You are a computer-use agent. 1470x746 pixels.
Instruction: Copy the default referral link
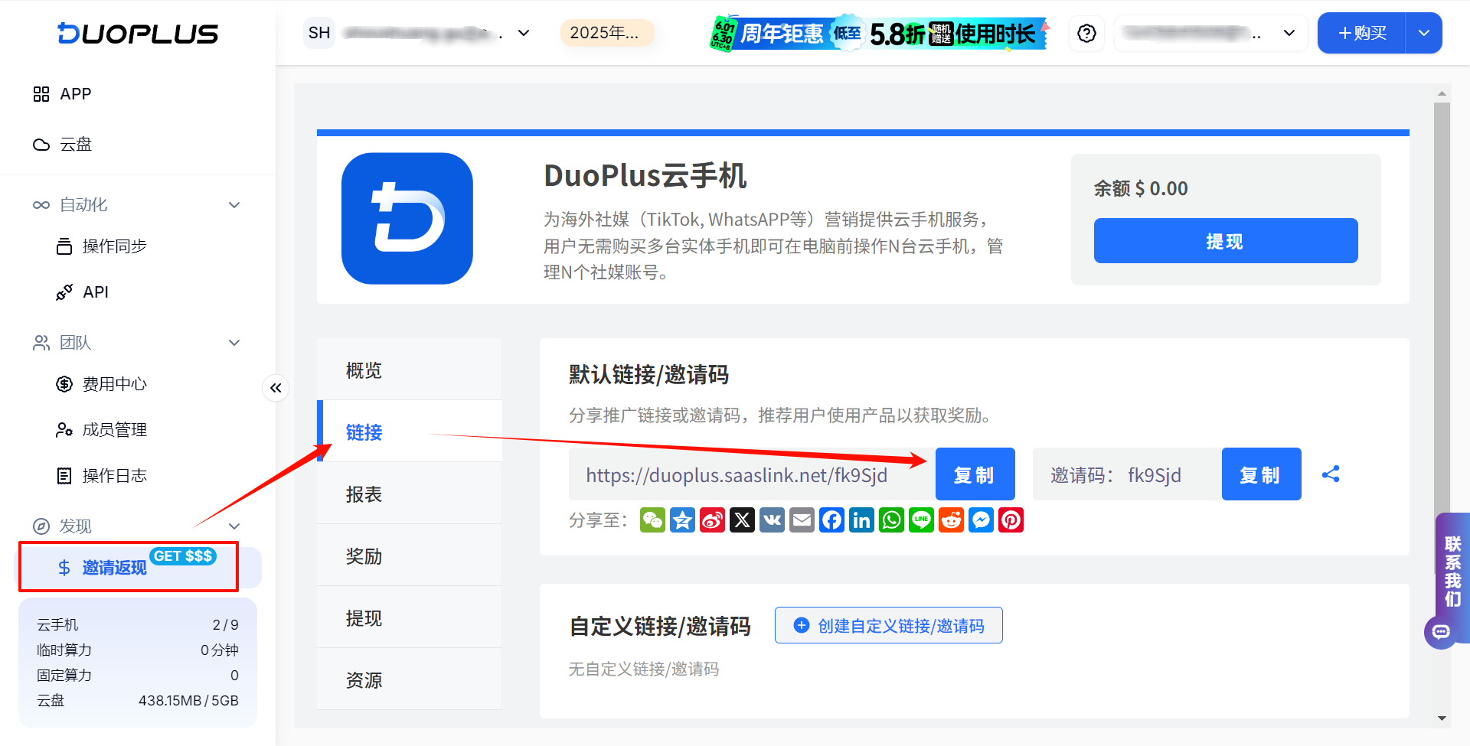[975, 474]
